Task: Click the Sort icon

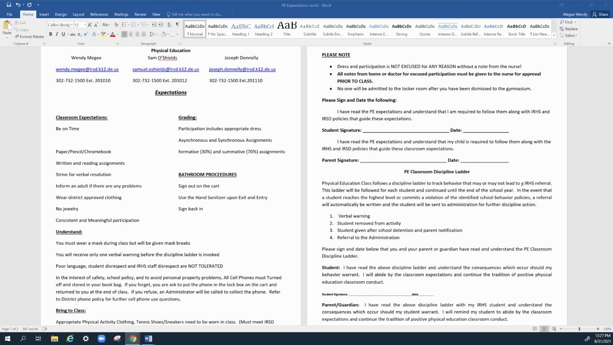Action: (170, 24)
